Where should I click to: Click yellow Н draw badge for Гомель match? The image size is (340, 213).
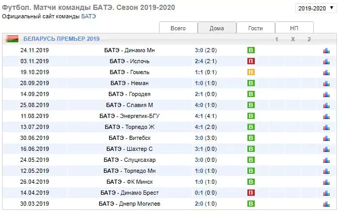click(x=251, y=72)
